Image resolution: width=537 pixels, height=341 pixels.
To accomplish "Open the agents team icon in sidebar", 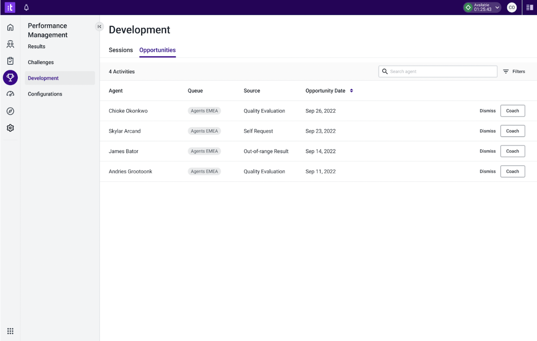I will click(10, 44).
